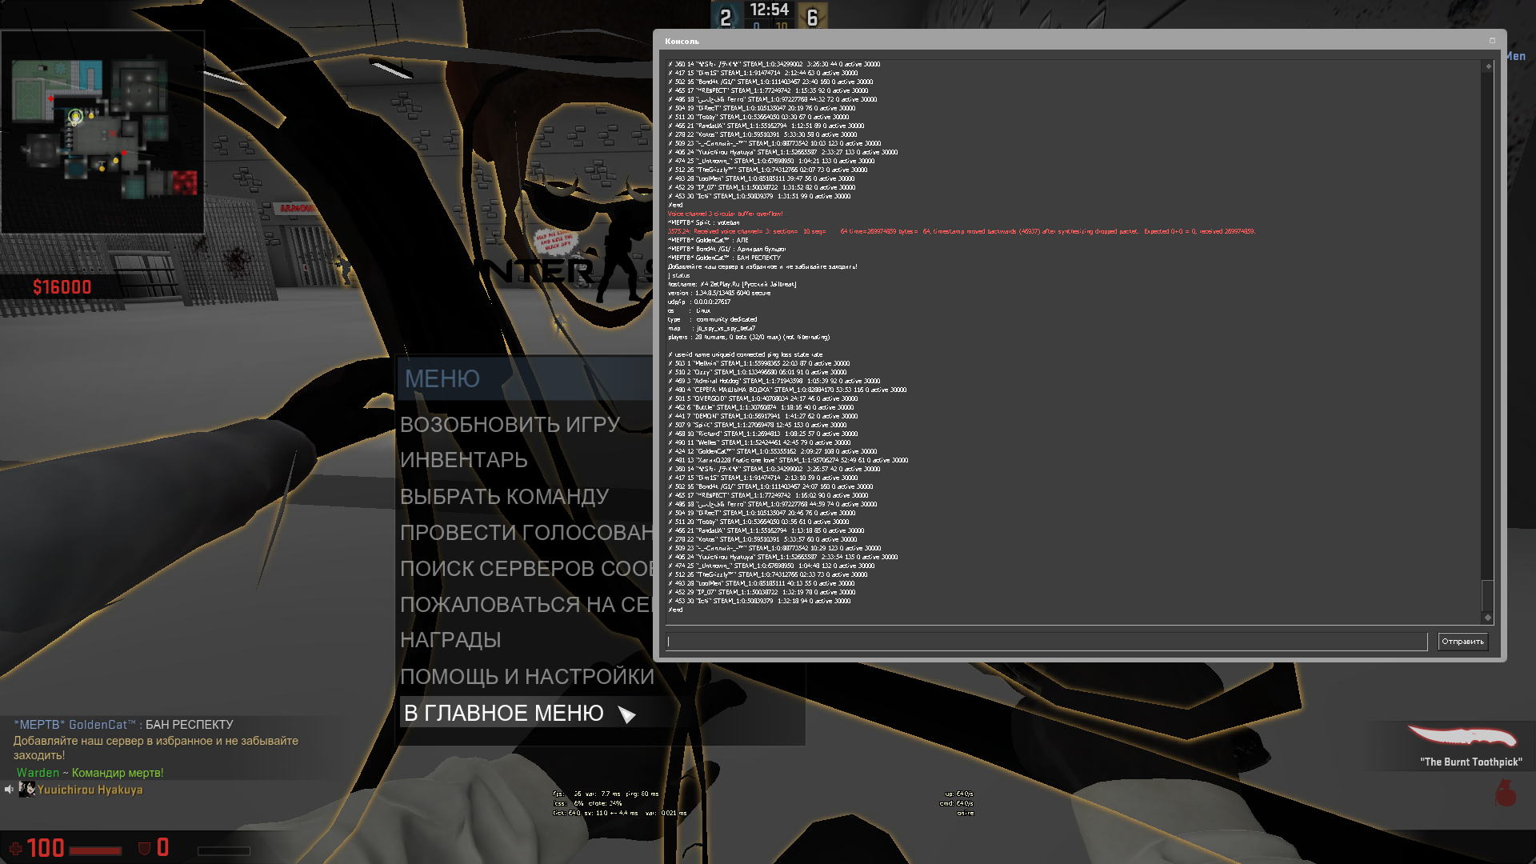Image resolution: width=1536 pixels, height=864 pixels.
Task: Click console scrollbar up arrow
Action: pos(1488,66)
